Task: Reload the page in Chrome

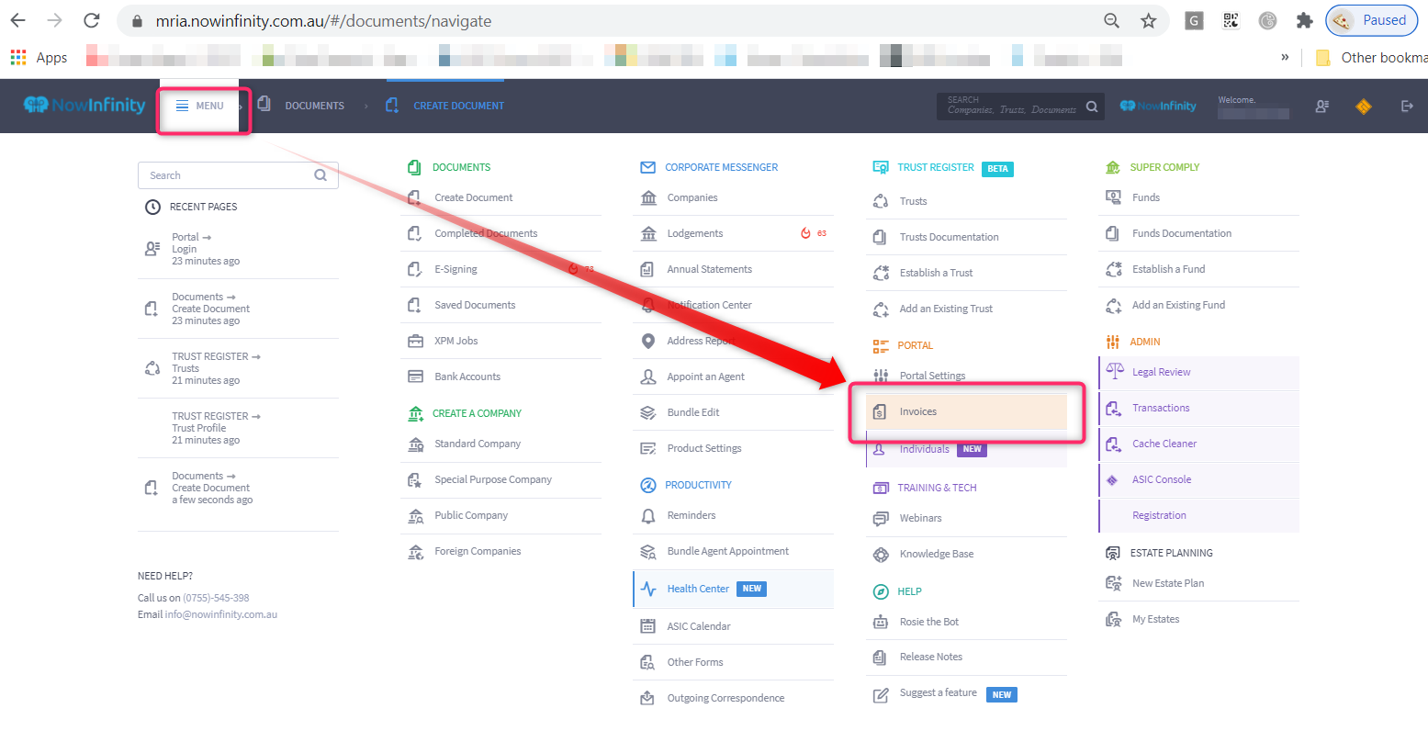Action: tap(91, 20)
